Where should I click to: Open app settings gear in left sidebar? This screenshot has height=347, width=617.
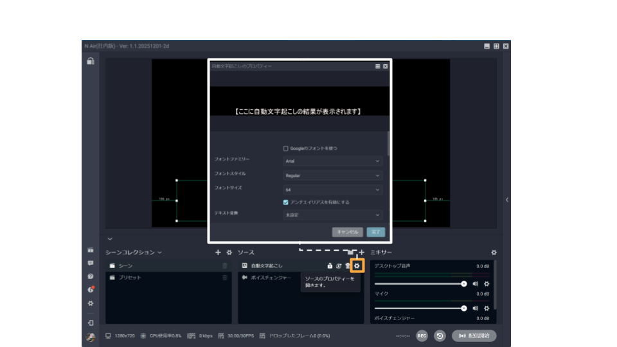click(91, 303)
